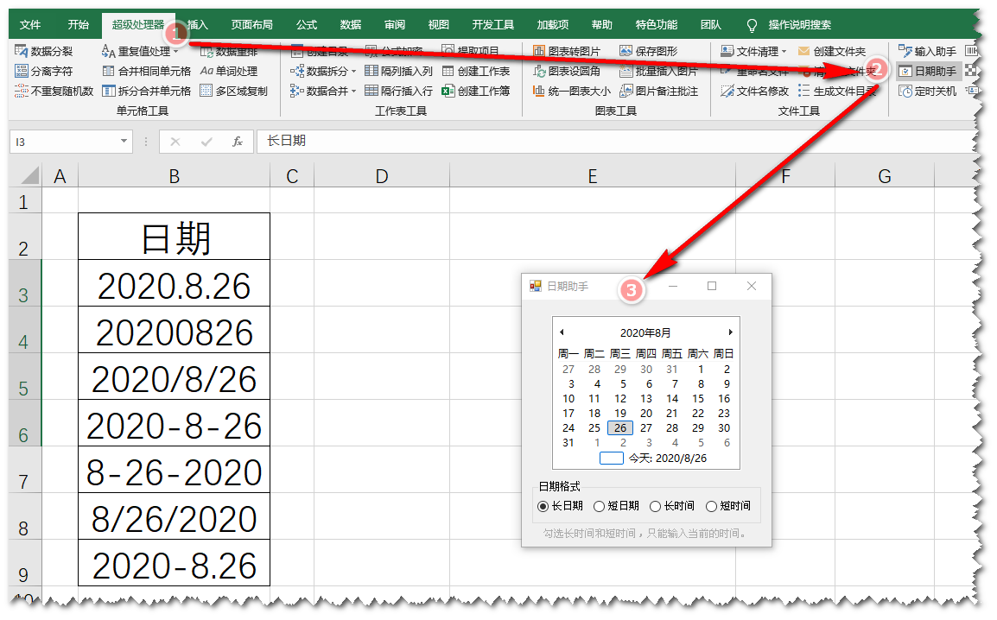This screenshot has width=997, height=620.
Task: Switch to the 视图 View tab
Action: pos(438,25)
